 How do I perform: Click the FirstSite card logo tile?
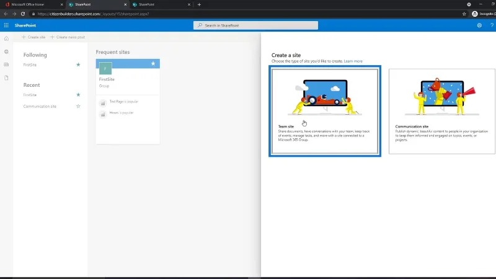click(x=105, y=68)
